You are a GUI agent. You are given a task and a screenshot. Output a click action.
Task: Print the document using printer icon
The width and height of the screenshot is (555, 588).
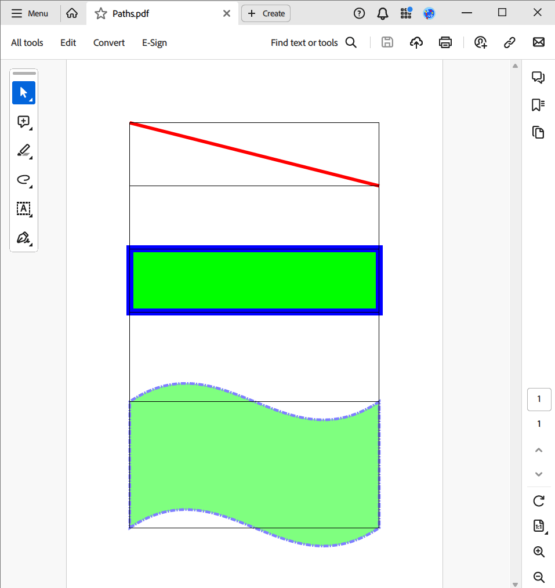pos(445,42)
